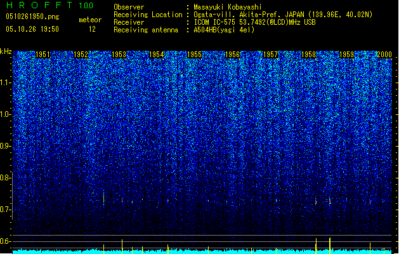Click the 2000 time marker

pyautogui.click(x=384, y=55)
